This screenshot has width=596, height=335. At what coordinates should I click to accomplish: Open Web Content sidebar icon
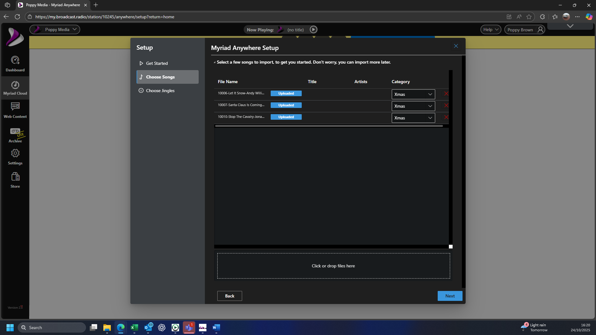pyautogui.click(x=15, y=110)
